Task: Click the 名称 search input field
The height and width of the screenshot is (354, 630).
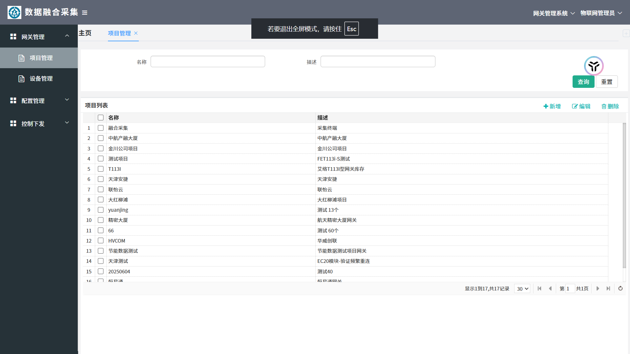Action: [x=208, y=62]
